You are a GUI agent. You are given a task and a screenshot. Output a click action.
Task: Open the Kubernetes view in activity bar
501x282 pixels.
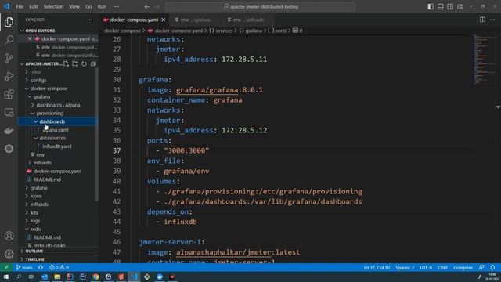9,149
